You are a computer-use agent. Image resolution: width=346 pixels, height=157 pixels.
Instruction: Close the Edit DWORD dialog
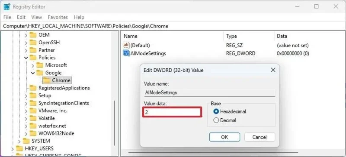[x=273, y=70]
